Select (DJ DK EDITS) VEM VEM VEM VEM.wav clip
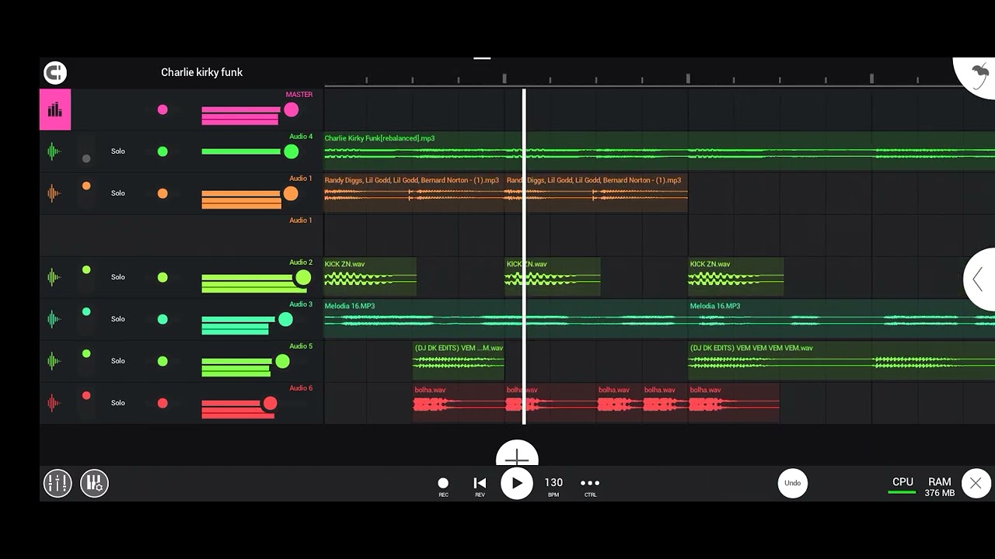The width and height of the screenshot is (995, 559). click(841, 361)
